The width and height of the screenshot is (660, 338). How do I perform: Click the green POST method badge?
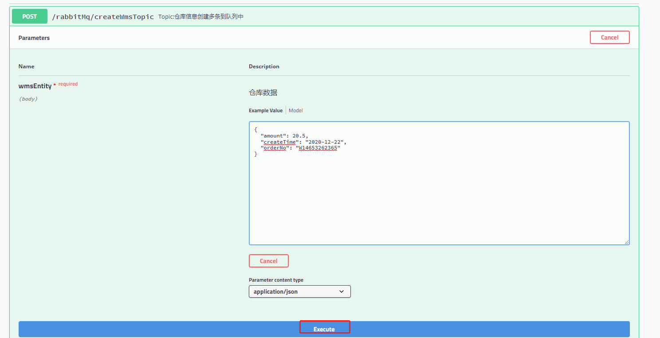[x=30, y=16]
